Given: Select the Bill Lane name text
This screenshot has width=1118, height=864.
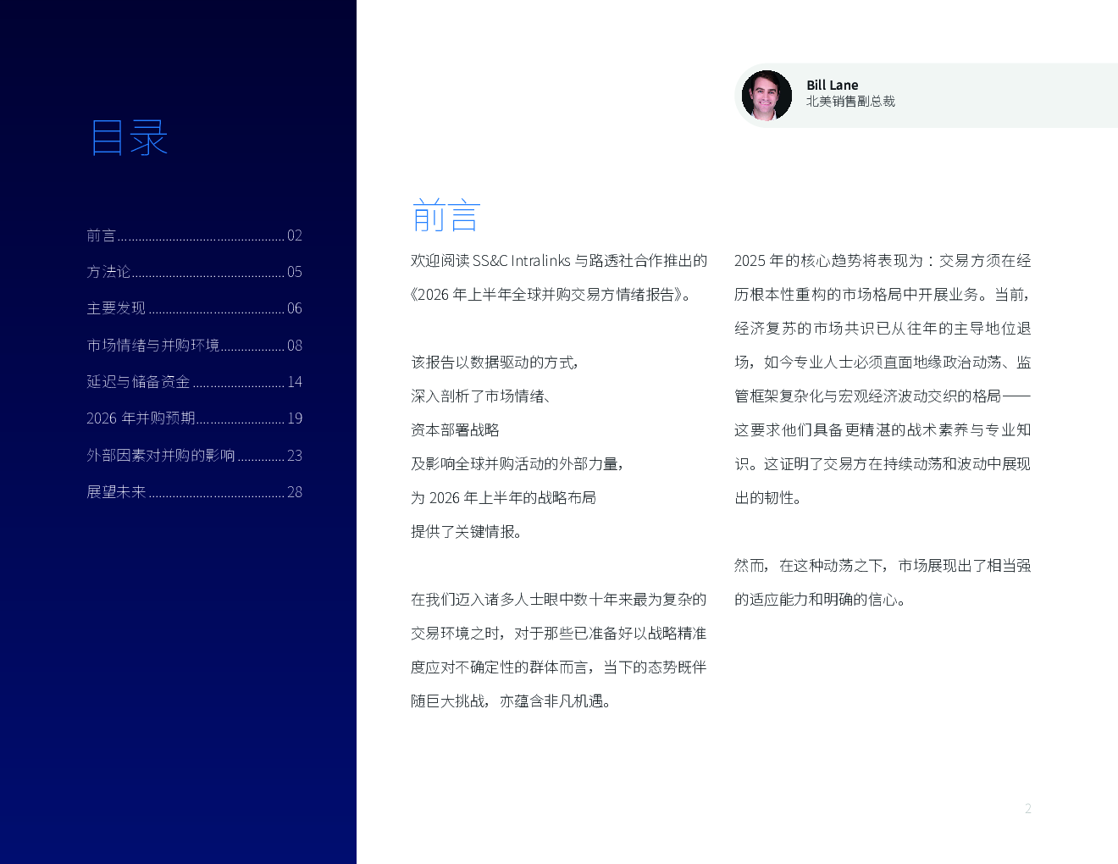Looking at the screenshot, I should (832, 85).
